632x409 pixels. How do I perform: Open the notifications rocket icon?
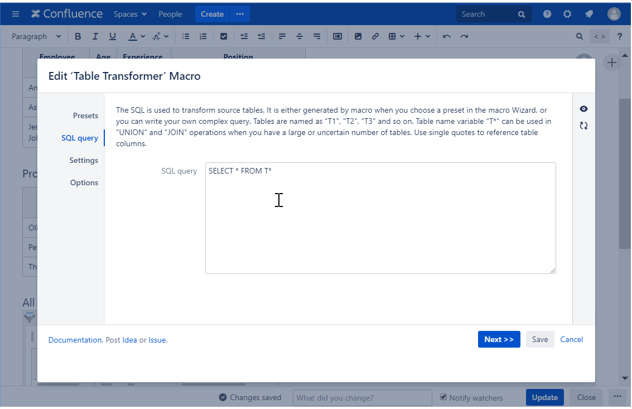589,14
